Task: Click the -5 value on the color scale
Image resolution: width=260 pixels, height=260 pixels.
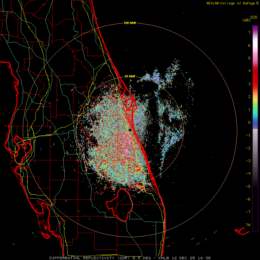Action: coord(248,187)
